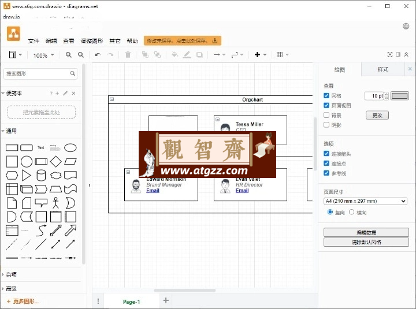416x309 pixels.
Task: Click the search magnifier in shapes box
Action: [72, 73]
